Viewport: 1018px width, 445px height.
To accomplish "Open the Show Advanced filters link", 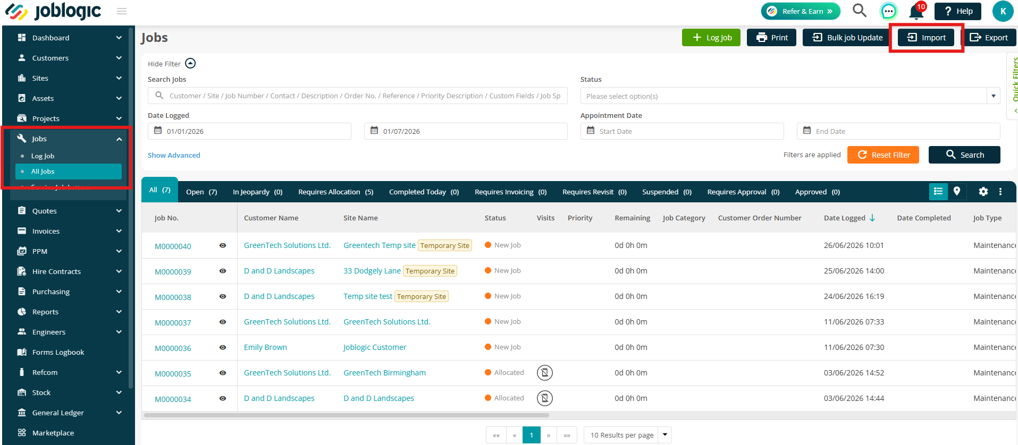I will 174,155.
